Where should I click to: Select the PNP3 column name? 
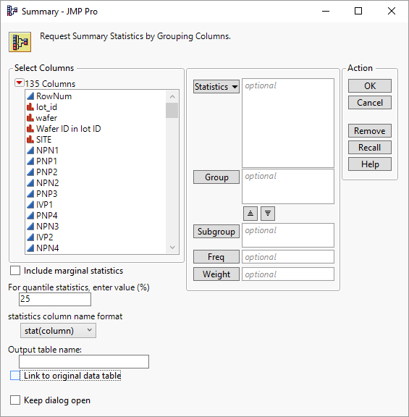(x=47, y=193)
